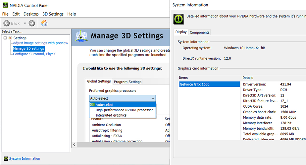Viewport: 306px width, 165px height.
Task: Click the Home icon in toolbar
Action: coord(44,23)
